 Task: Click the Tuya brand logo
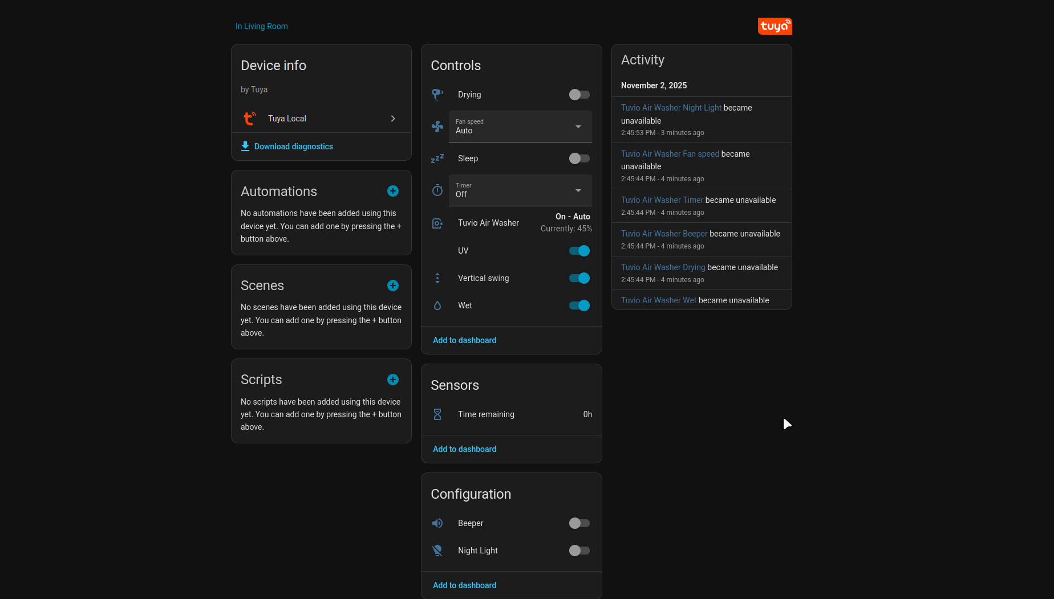pos(775,26)
